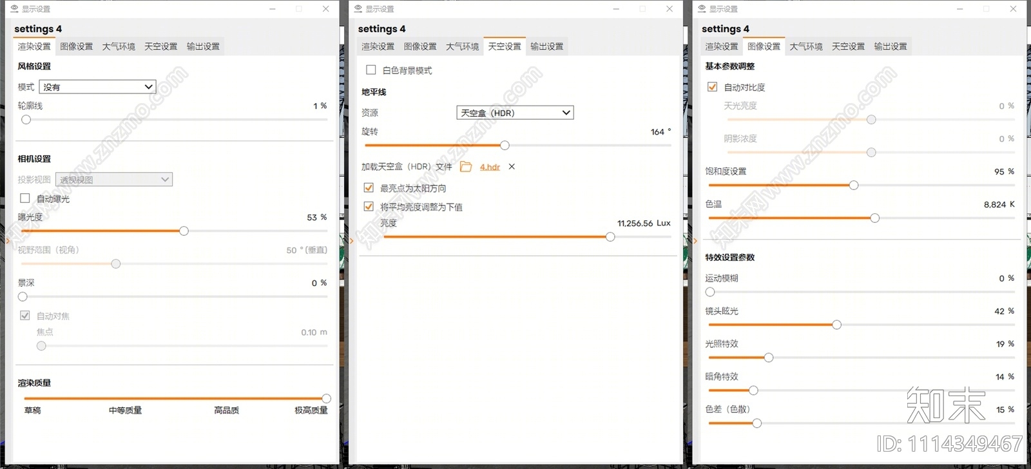Select 渲染设置 tab in left window
This screenshot has height=469, width=1031.
34,46
